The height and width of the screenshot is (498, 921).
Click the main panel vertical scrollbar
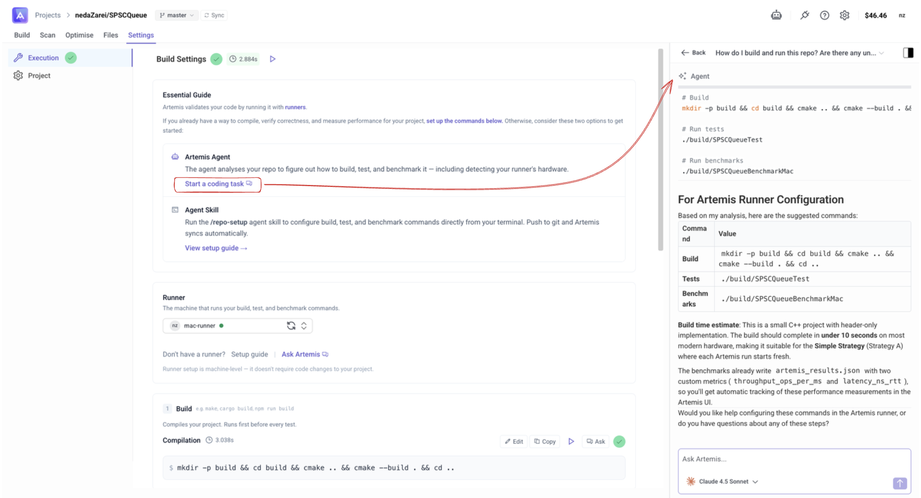pos(660,150)
